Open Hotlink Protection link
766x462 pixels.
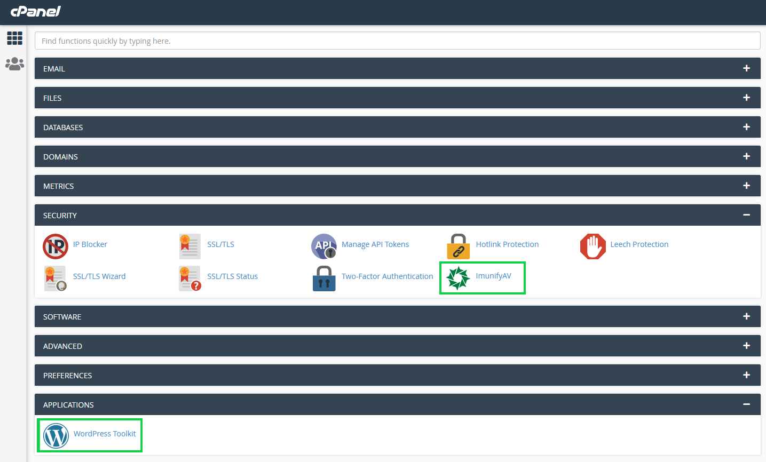(507, 244)
